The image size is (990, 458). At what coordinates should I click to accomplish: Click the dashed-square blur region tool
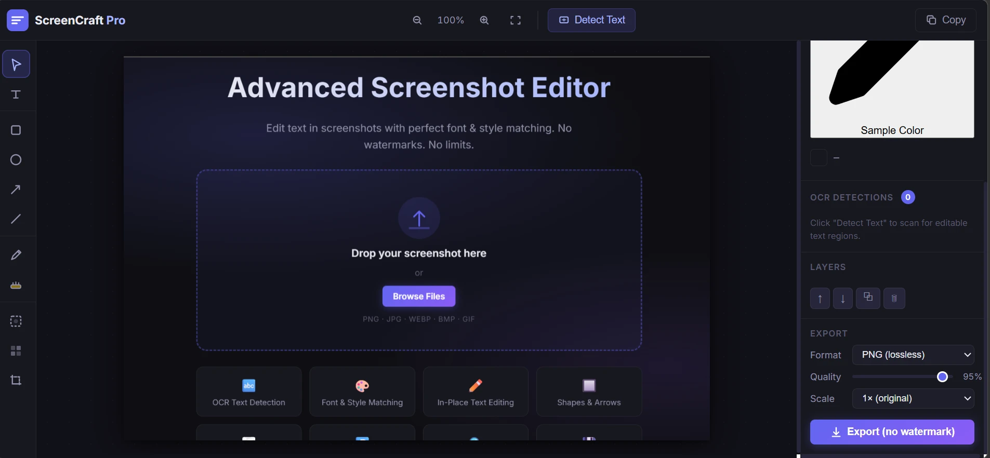pos(16,321)
